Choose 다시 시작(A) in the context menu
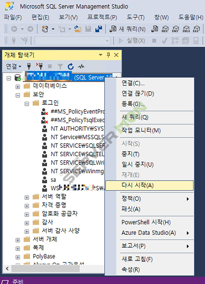 point(150,185)
